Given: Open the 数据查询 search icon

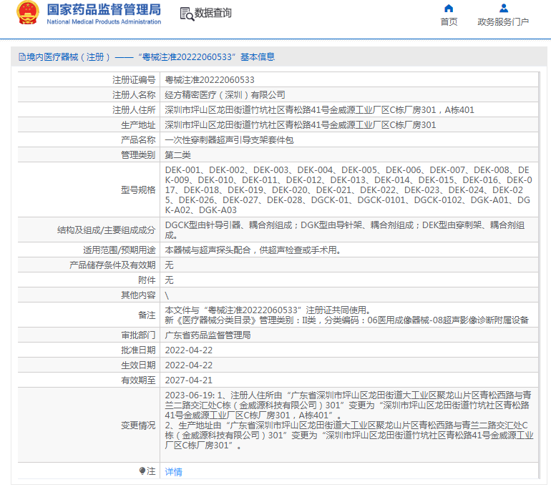Looking at the screenshot, I should [x=187, y=14].
